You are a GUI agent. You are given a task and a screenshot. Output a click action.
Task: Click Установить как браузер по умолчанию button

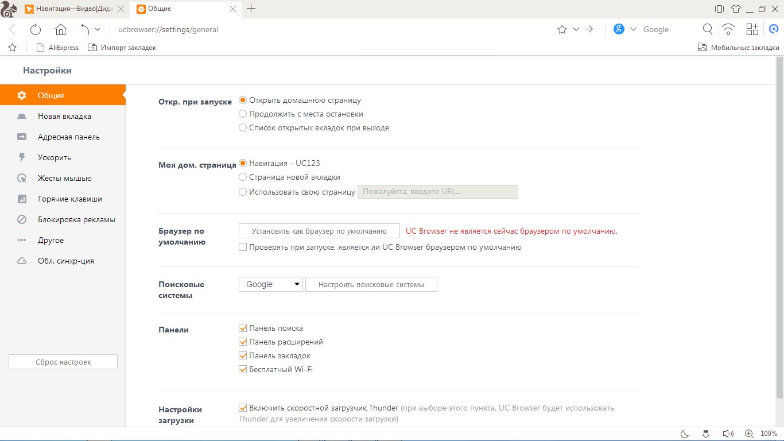tap(319, 231)
